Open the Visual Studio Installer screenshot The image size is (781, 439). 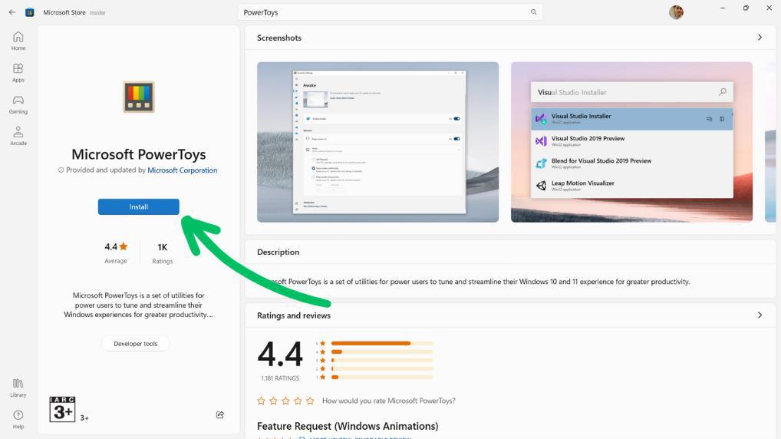tap(631, 142)
